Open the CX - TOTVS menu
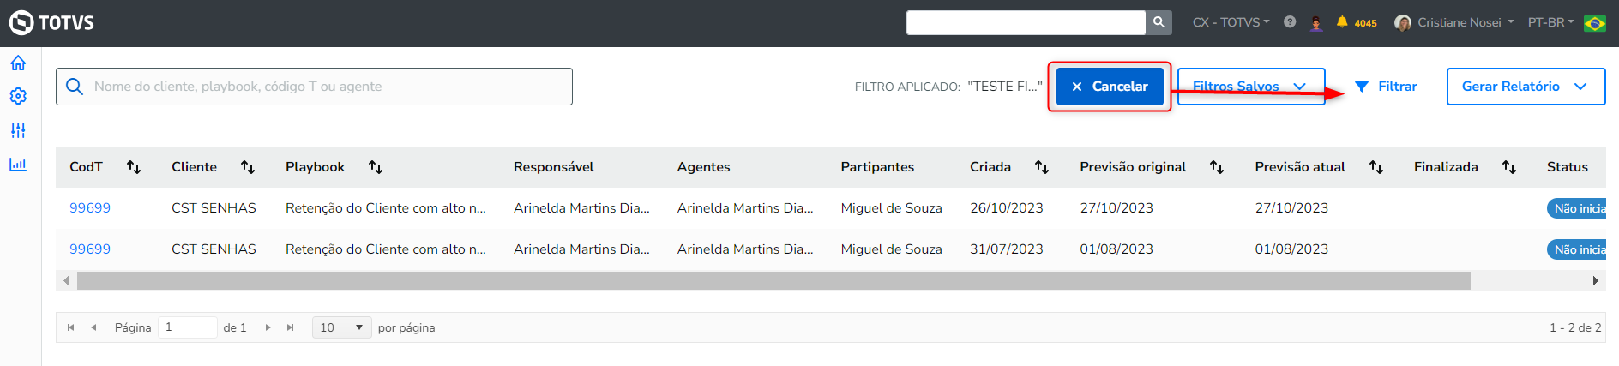 click(x=1231, y=22)
